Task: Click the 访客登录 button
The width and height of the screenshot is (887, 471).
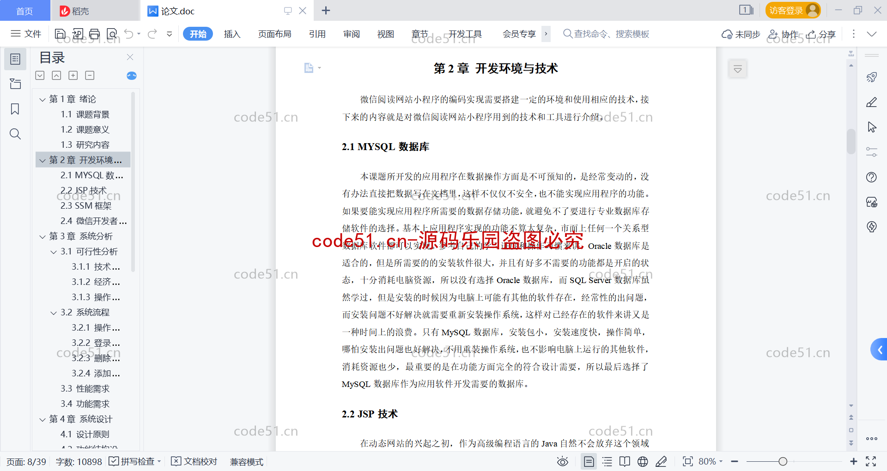Action: (793, 10)
